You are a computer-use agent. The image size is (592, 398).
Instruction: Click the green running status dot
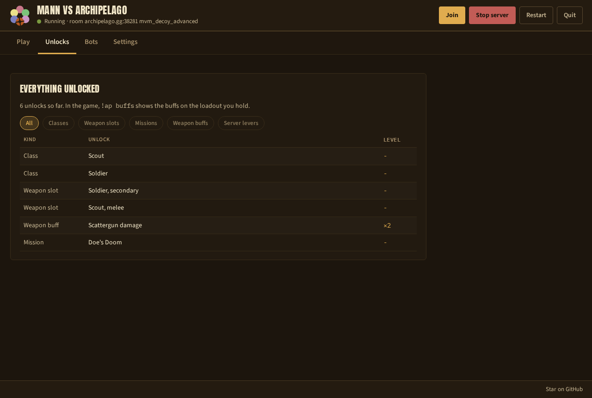(39, 22)
